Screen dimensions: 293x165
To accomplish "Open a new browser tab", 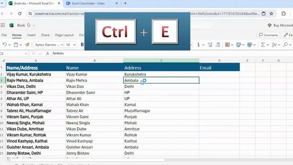I will [125, 3].
